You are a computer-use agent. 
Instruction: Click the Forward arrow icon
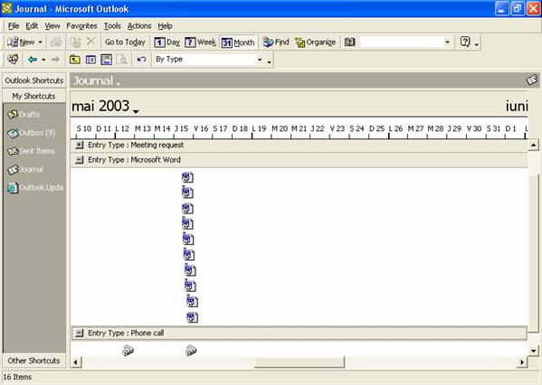[x=55, y=60]
